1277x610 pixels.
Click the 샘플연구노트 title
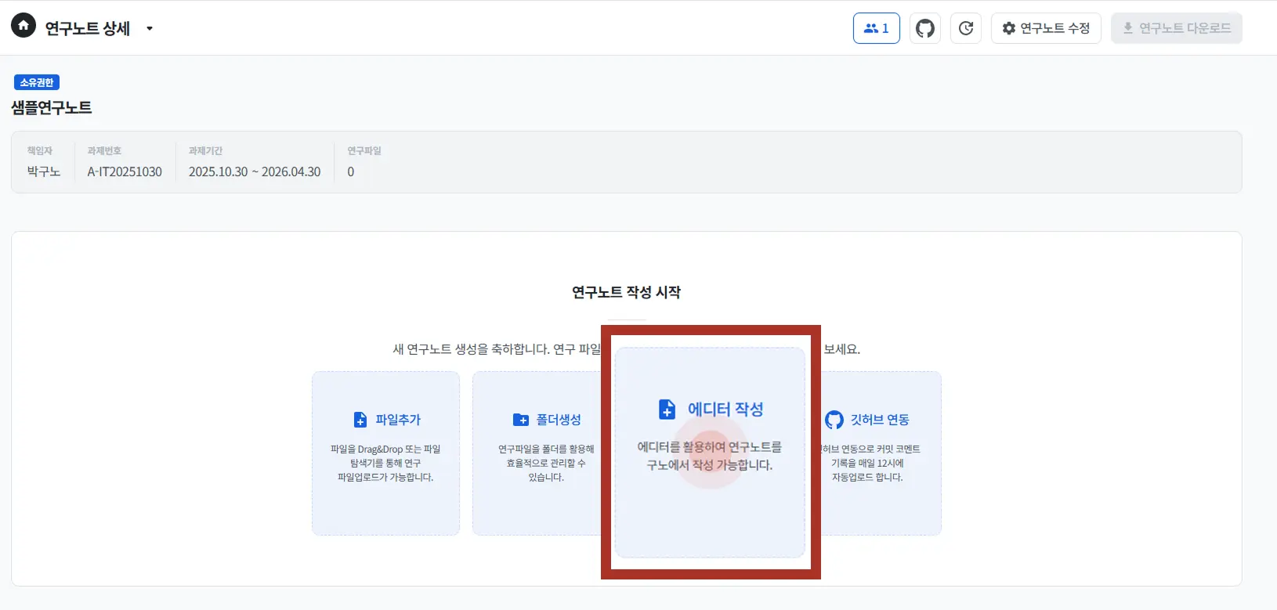[52, 107]
